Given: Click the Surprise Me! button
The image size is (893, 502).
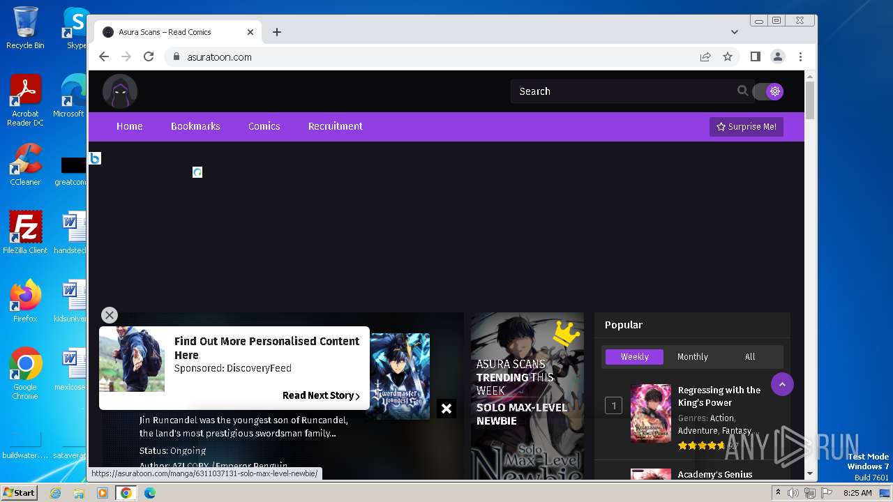Looking at the screenshot, I should click(x=746, y=127).
